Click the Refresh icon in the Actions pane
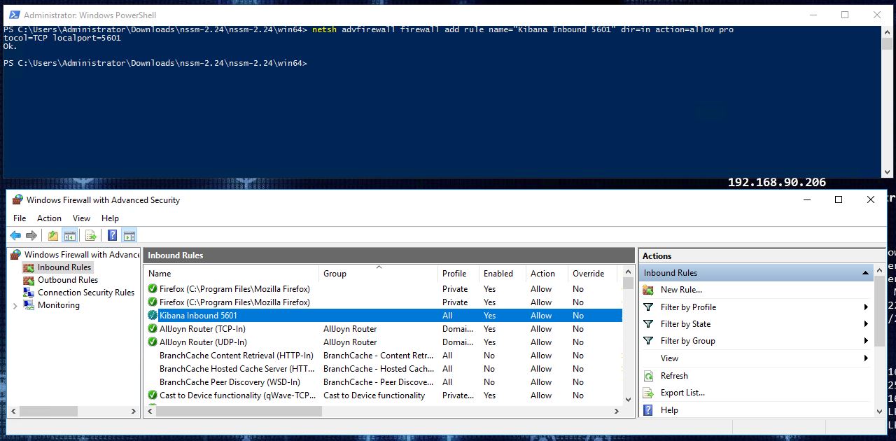Image resolution: width=896 pixels, height=441 pixels. pyautogui.click(x=648, y=376)
